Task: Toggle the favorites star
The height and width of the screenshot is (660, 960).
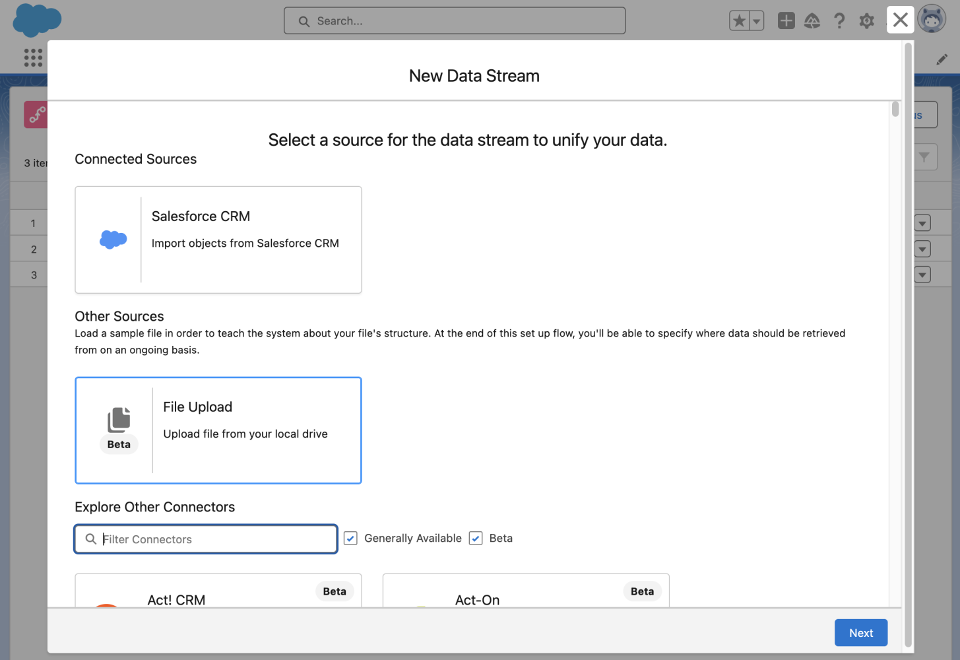Action: click(x=738, y=20)
